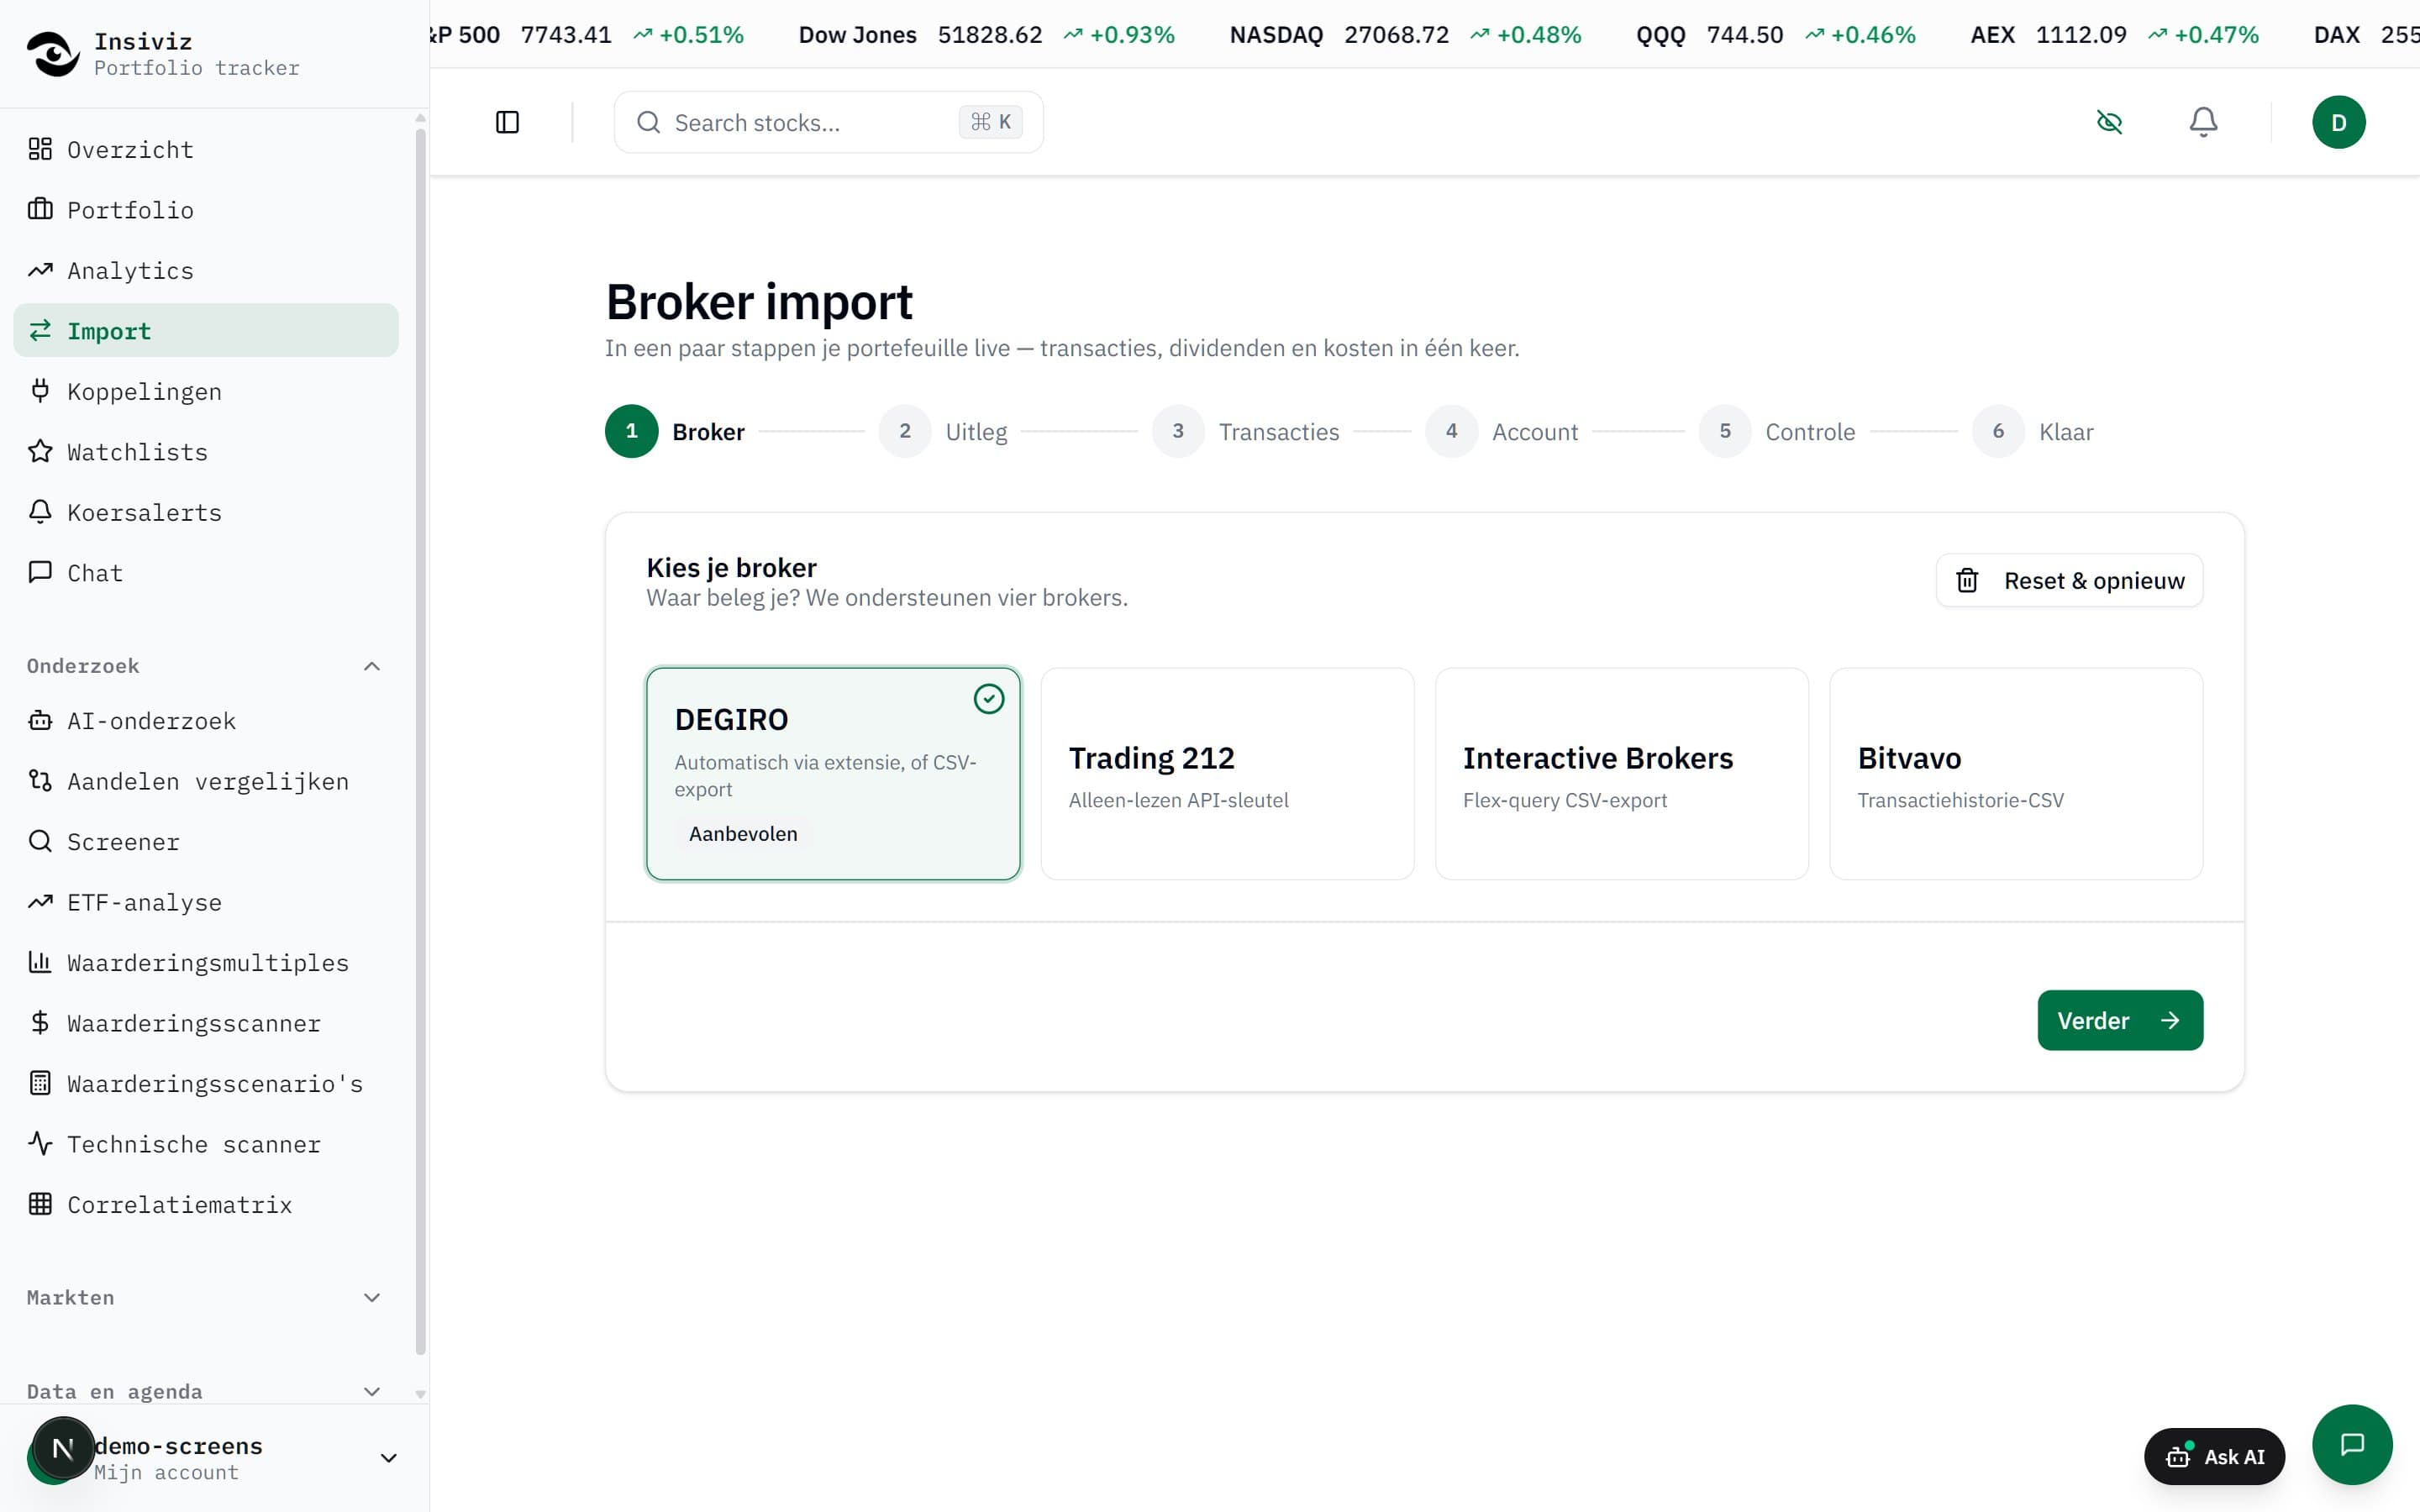The width and height of the screenshot is (2420, 1512).
Task: Click the Dow Jones ticker entry
Action: tap(986, 35)
